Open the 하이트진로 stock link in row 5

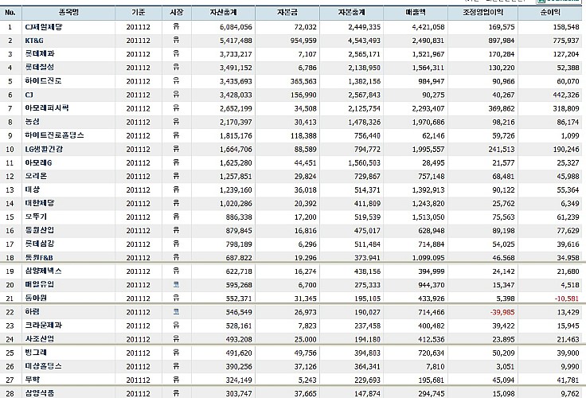pos(43,80)
